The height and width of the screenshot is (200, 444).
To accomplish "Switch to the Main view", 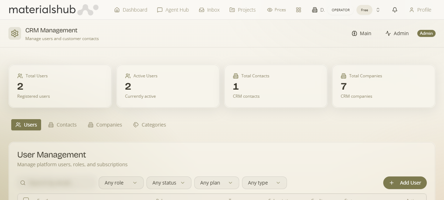I will click(x=361, y=33).
